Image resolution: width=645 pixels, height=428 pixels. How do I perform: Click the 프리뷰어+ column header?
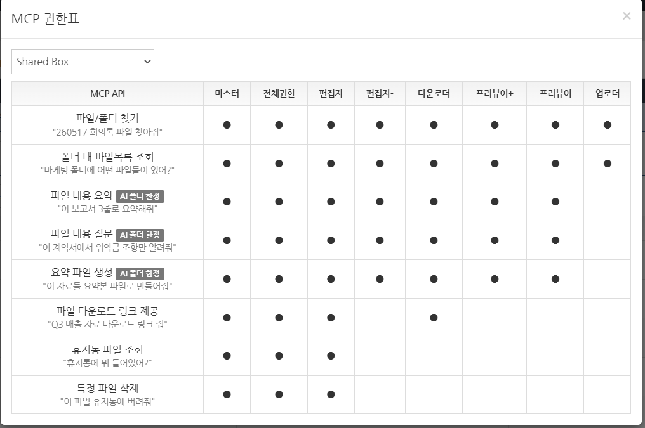(495, 94)
